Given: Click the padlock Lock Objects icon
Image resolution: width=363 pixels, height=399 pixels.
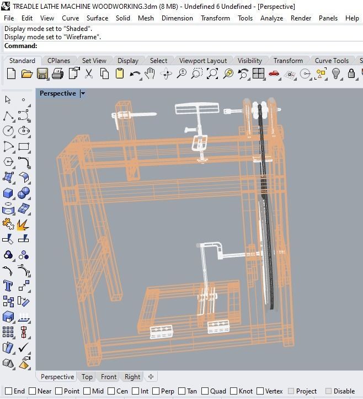Looking at the screenshot, I should [x=351, y=74].
